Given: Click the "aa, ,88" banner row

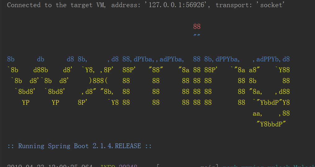Looking at the screenshot, I should coord(271,114).
